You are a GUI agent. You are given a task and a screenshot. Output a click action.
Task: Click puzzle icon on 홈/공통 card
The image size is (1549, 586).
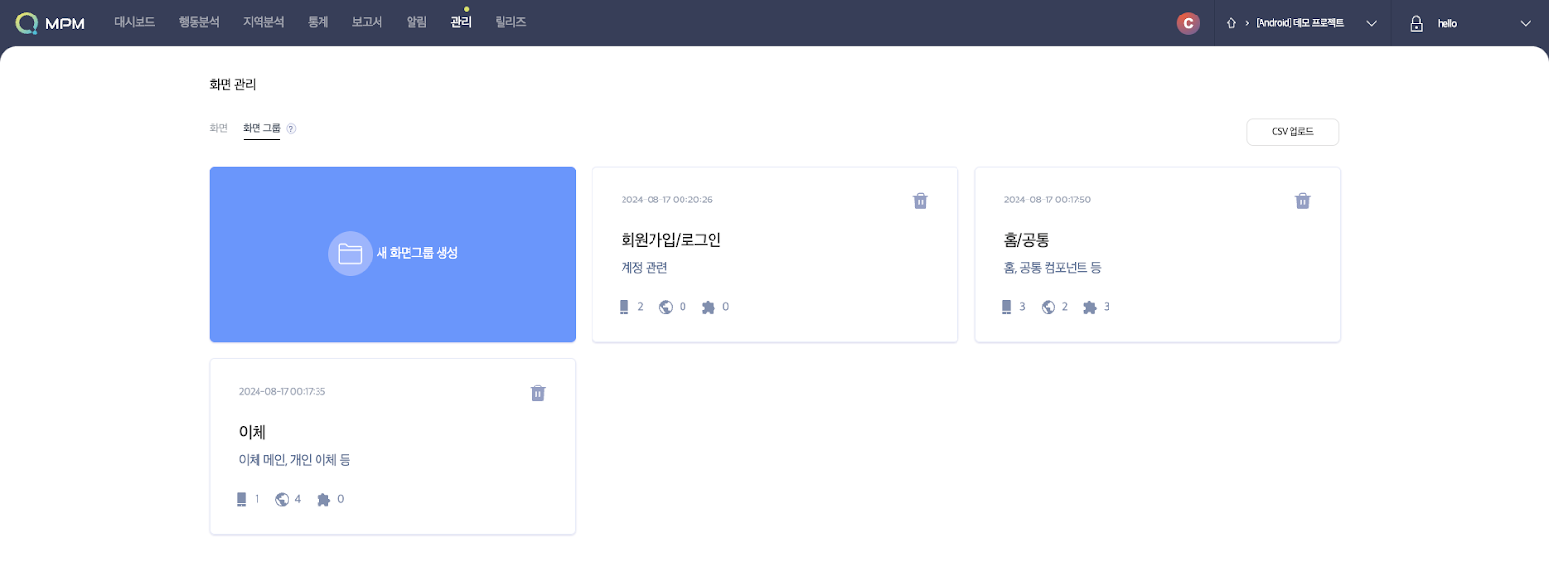coord(1089,307)
